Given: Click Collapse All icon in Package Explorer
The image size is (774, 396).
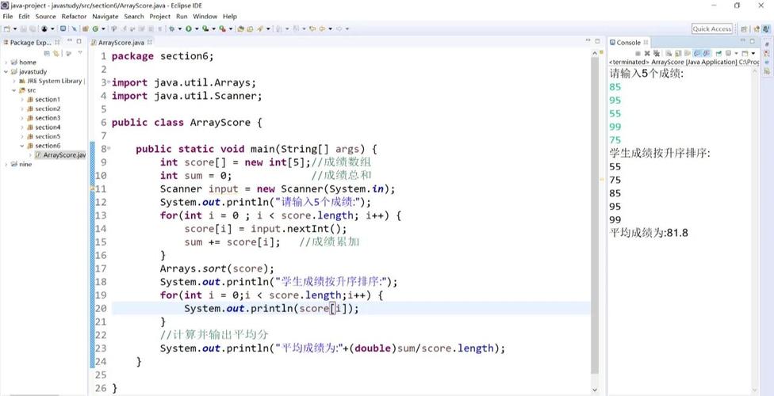Looking at the screenshot, I should click(x=48, y=53).
